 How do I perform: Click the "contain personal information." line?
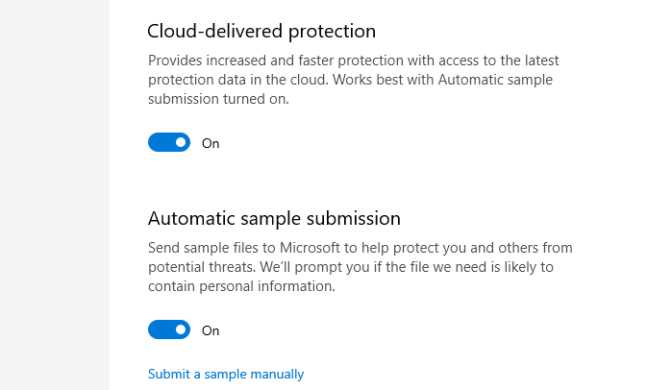(x=243, y=285)
